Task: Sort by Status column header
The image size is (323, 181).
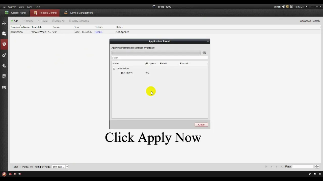Action: click(119, 27)
